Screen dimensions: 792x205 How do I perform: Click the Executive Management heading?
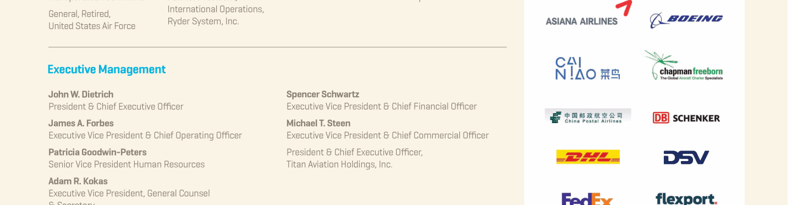[x=107, y=69]
